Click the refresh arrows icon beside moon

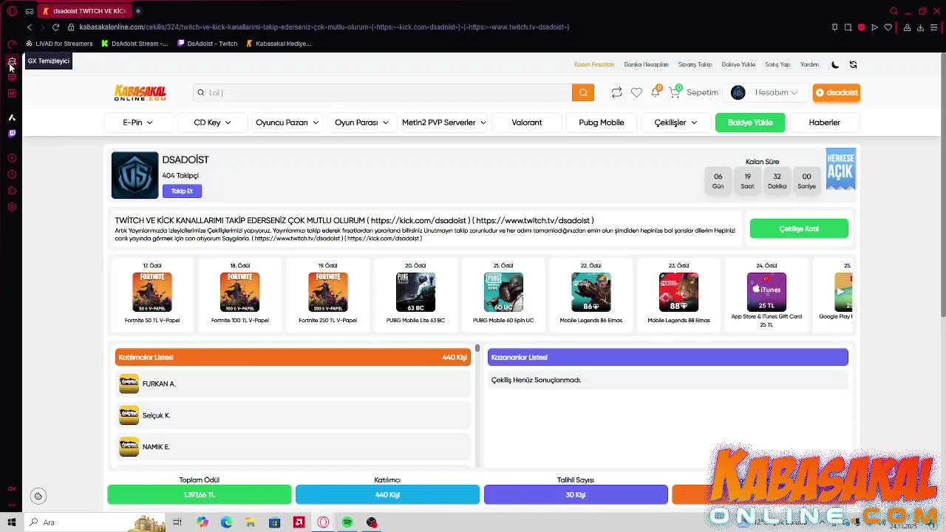click(853, 64)
